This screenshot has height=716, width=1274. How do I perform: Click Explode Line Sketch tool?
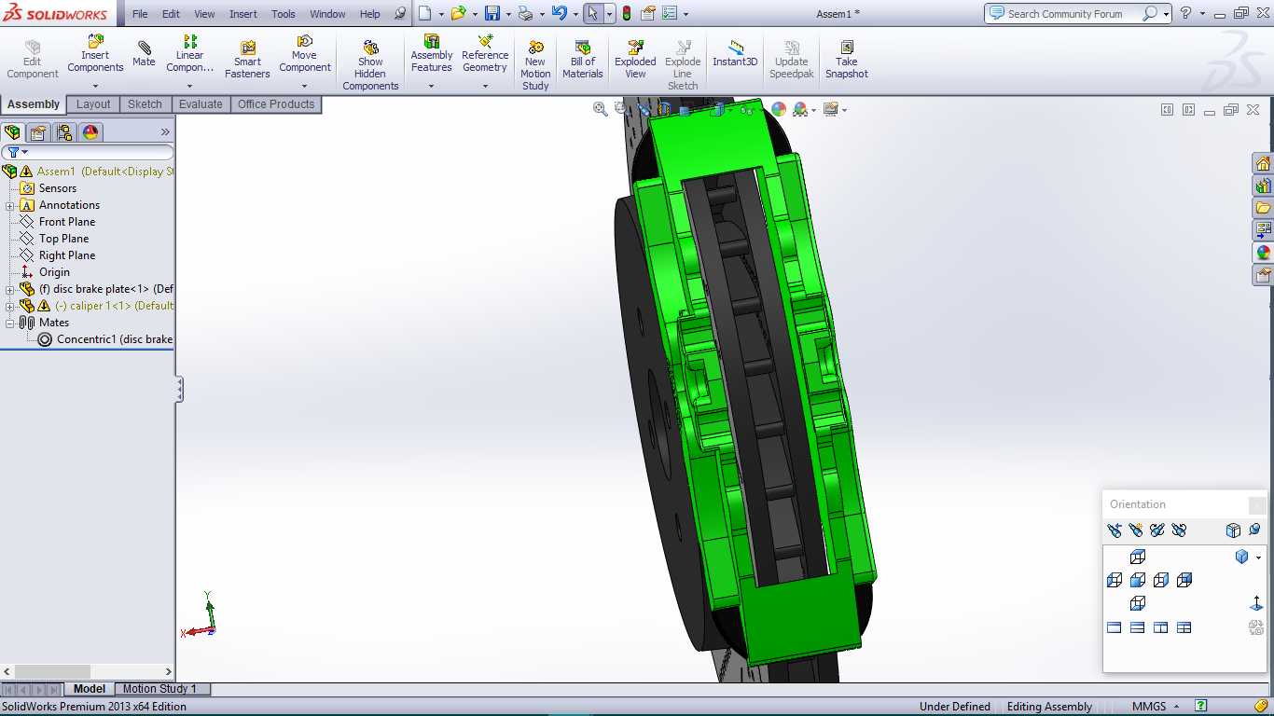(683, 65)
